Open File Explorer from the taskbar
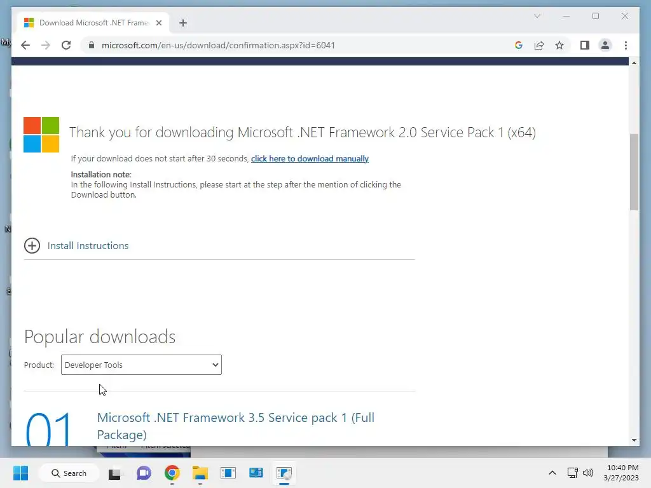Image resolution: width=651 pixels, height=488 pixels. click(x=200, y=473)
